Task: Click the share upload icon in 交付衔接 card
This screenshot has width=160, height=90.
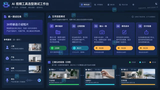Action: point(146,32)
